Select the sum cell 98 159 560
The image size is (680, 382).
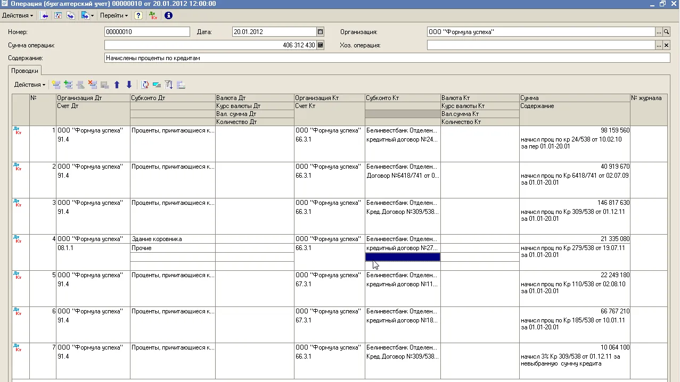[575, 130]
